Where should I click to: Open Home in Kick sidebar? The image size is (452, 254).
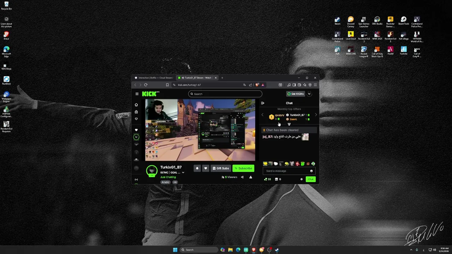pos(136,105)
